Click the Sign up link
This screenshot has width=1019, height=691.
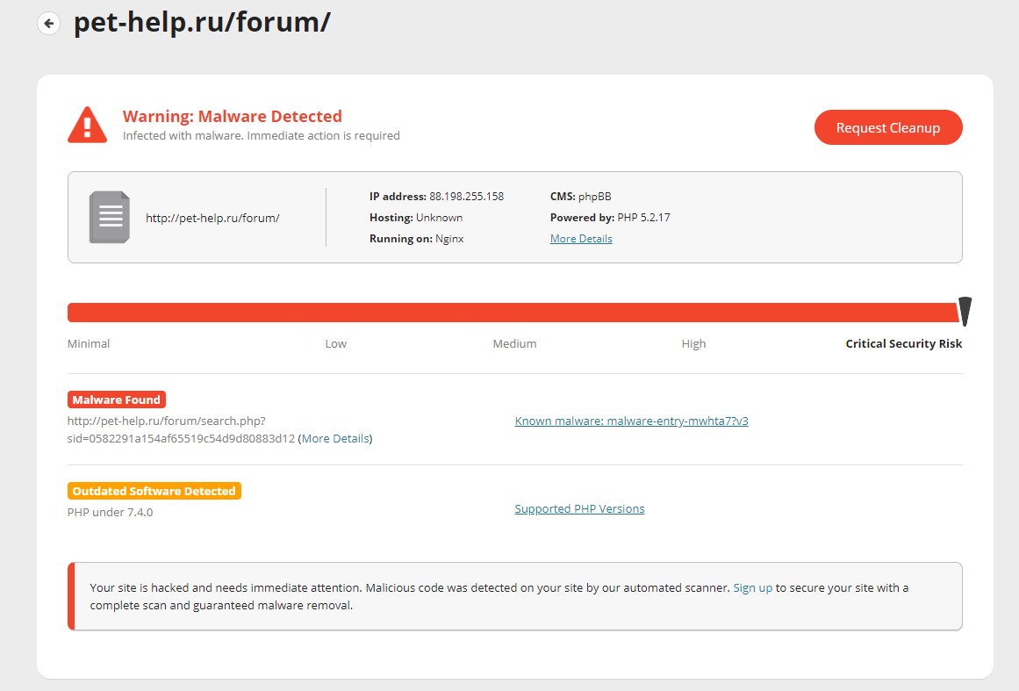pos(752,587)
